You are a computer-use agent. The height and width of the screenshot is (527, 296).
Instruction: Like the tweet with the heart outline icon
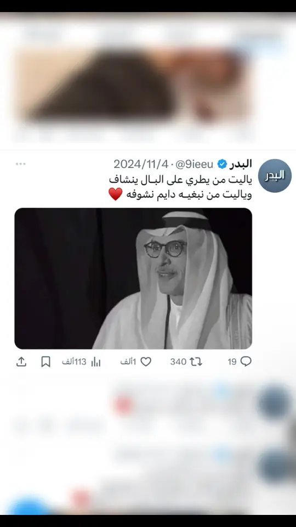pyautogui.click(x=146, y=362)
